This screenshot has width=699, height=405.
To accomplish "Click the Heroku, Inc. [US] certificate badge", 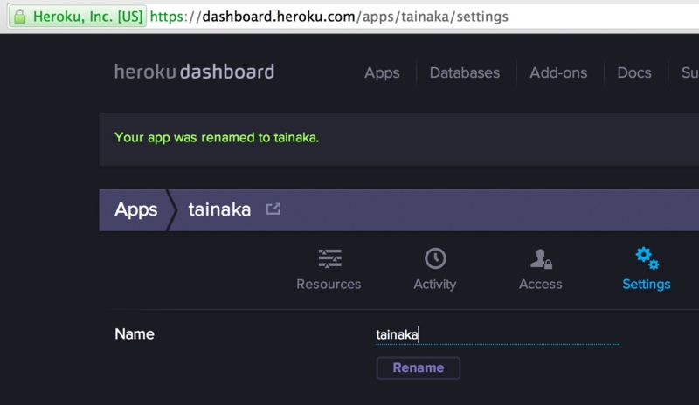I will (x=78, y=17).
